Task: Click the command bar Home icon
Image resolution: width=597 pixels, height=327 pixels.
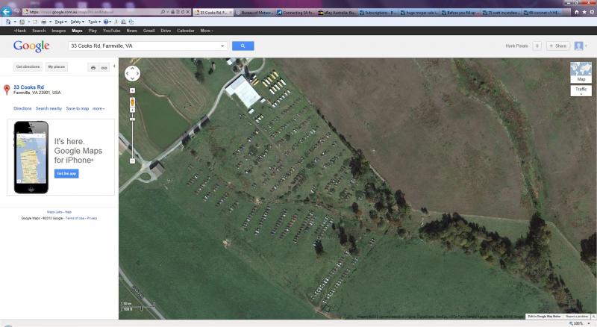Action: tap(8, 22)
